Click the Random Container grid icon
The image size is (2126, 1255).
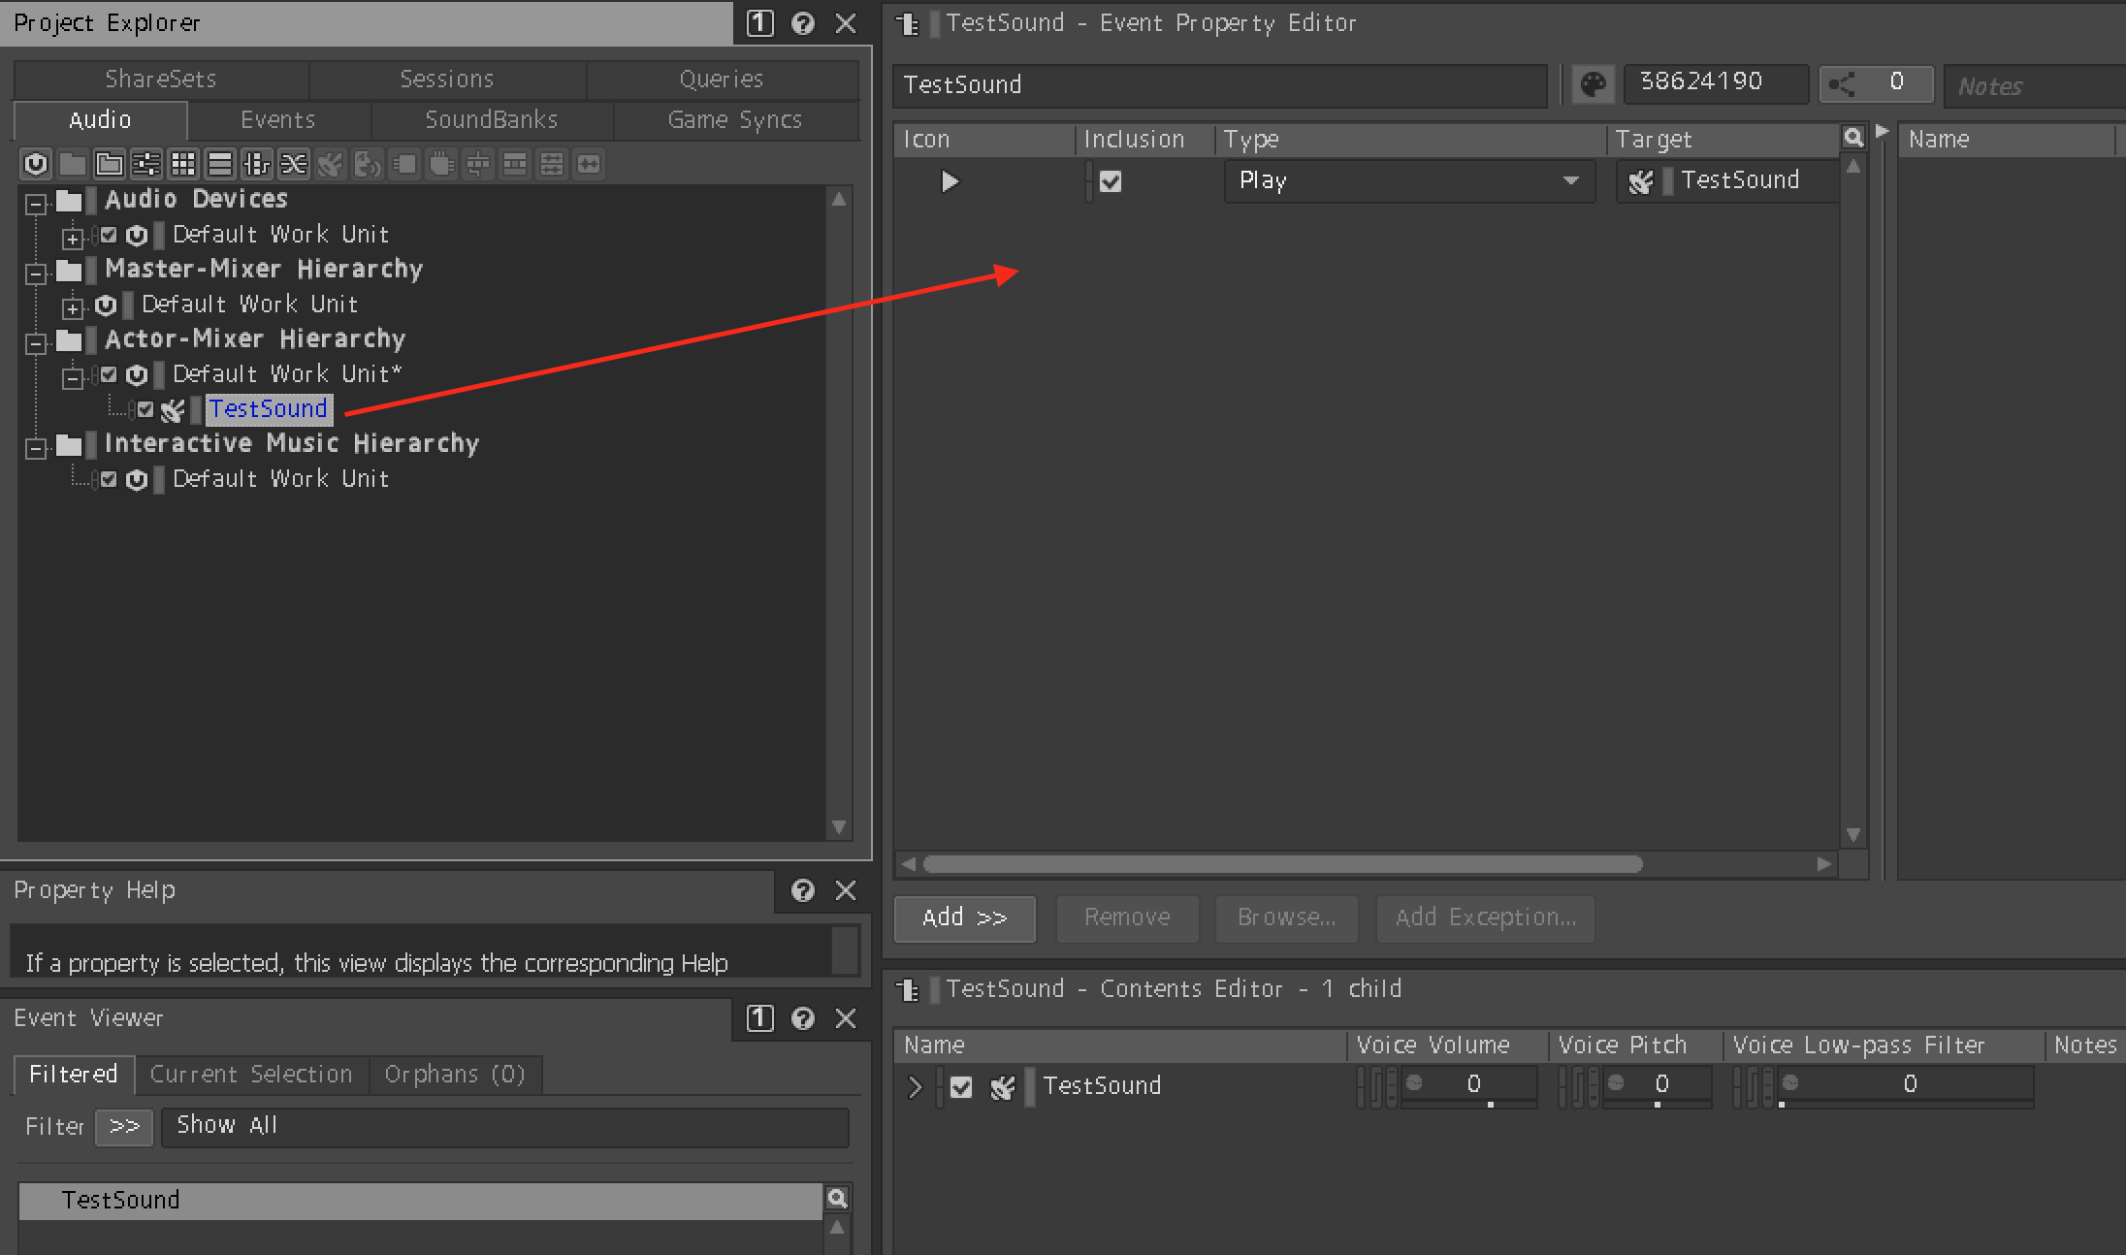pos(183,164)
